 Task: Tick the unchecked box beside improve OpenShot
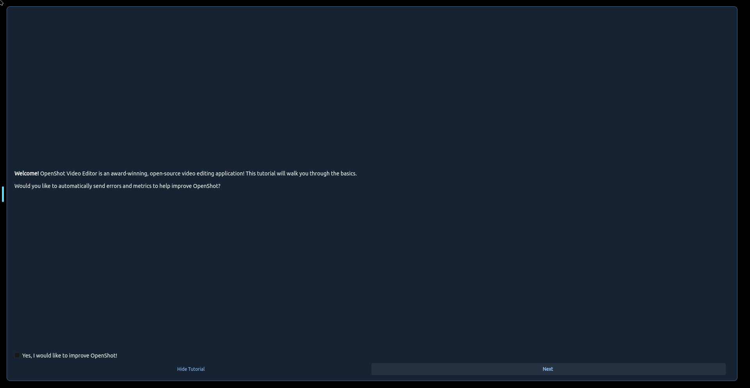point(17,355)
